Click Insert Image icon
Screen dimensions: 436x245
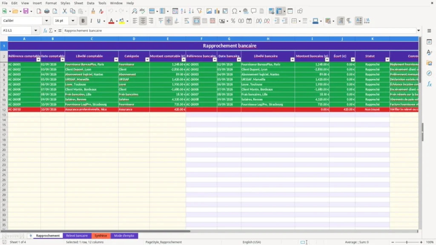tap(209, 11)
